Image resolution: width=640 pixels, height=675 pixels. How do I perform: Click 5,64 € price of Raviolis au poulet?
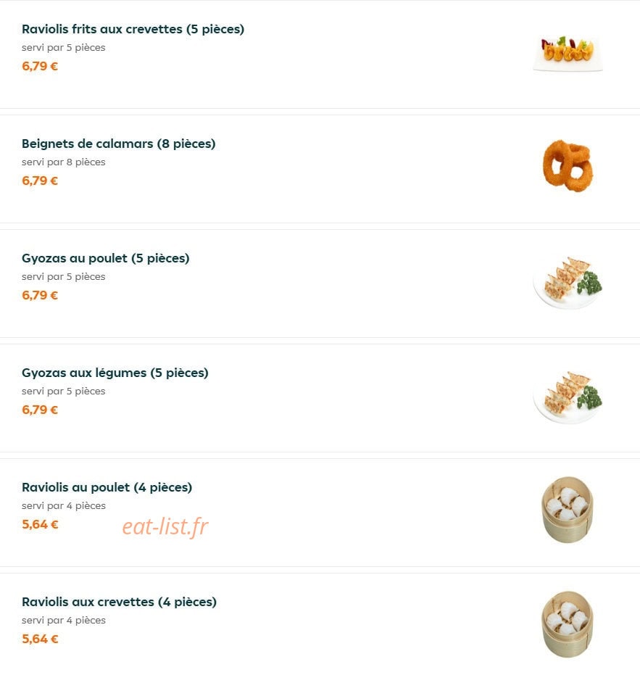pos(40,524)
